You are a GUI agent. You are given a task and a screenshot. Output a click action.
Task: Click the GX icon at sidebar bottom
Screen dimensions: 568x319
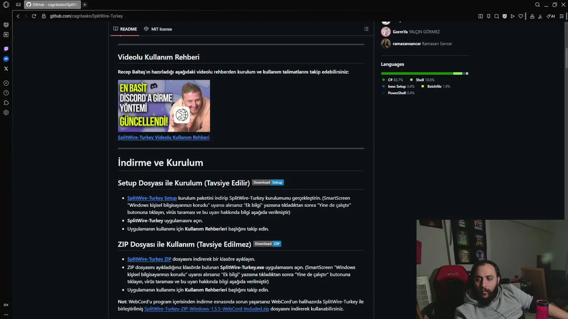[x=6, y=305]
